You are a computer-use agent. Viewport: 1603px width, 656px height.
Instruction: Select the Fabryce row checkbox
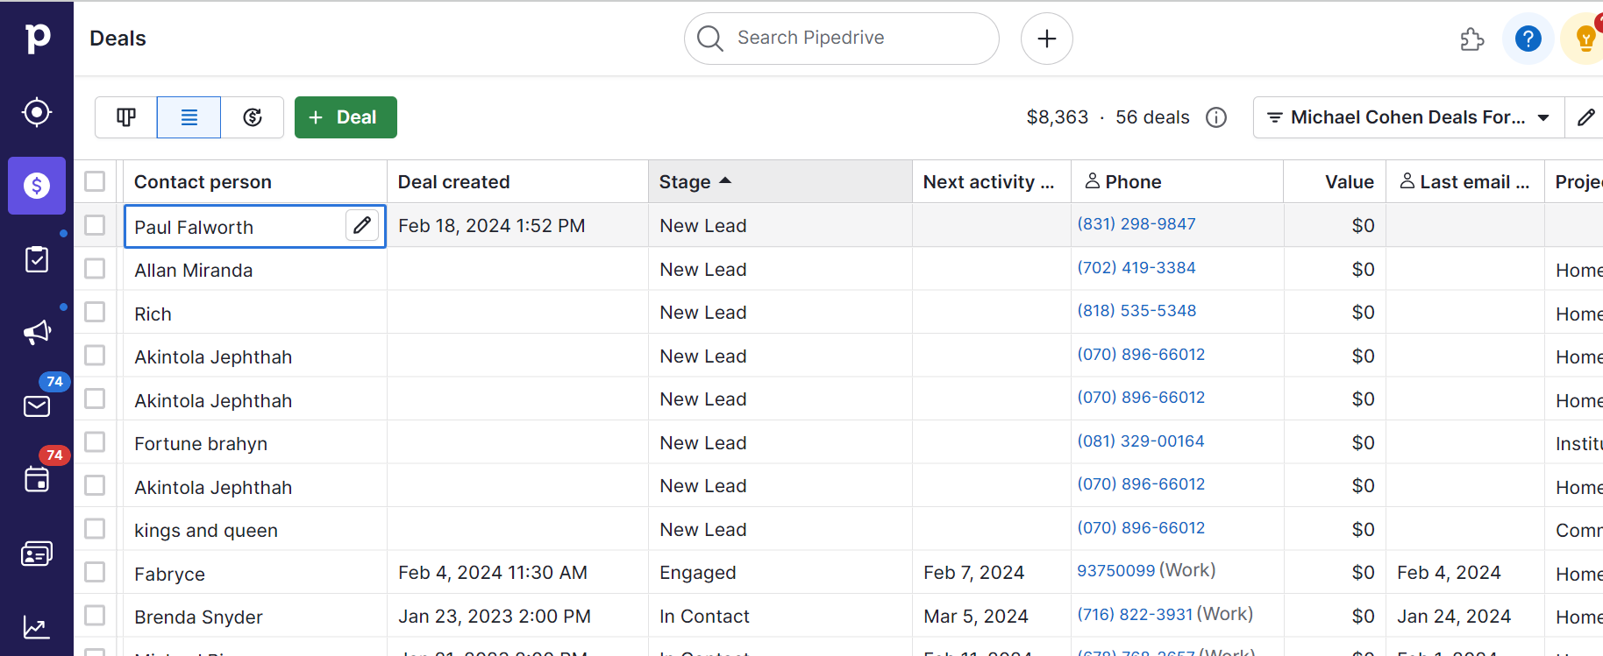pos(95,572)
